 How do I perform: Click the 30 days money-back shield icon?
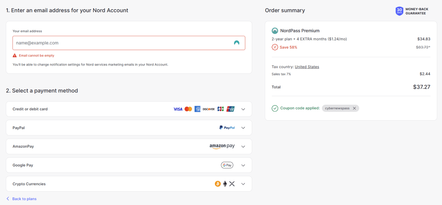[399, 11]
